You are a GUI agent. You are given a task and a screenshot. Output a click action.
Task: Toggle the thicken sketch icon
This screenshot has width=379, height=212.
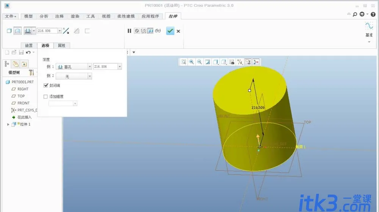87,31
